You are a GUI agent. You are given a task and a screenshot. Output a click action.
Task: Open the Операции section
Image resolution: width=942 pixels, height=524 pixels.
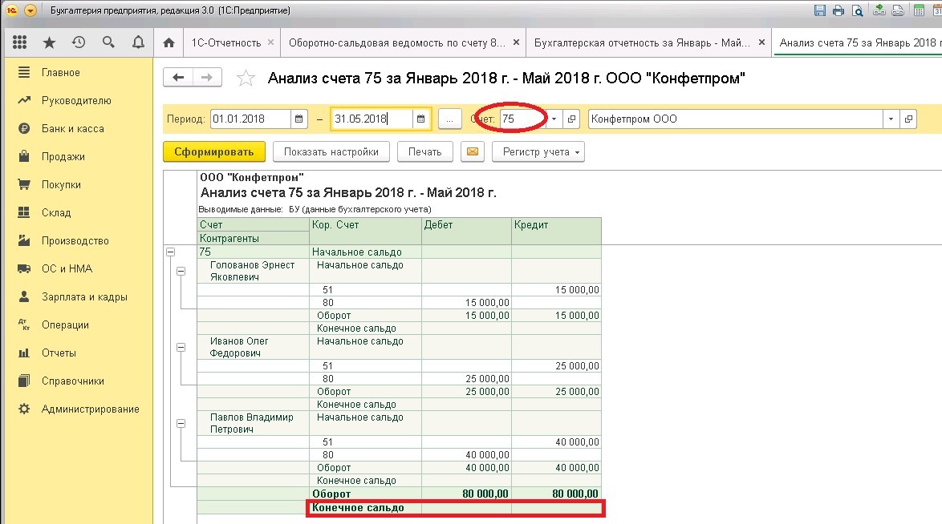(x=79, y=324)
